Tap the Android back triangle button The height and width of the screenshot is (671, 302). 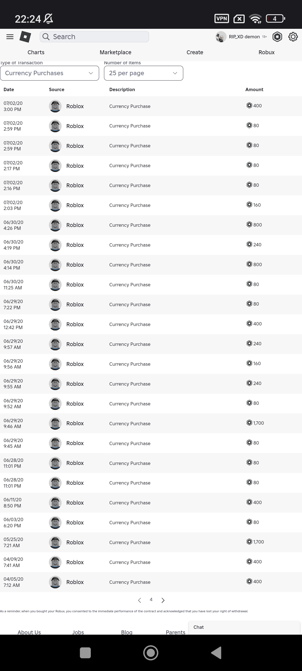coord(216,653)
